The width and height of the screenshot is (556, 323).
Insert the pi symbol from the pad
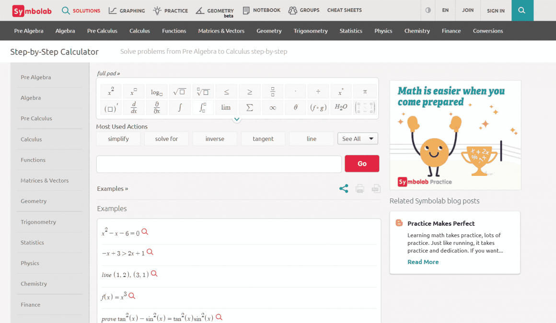click(x=365, y=91)
